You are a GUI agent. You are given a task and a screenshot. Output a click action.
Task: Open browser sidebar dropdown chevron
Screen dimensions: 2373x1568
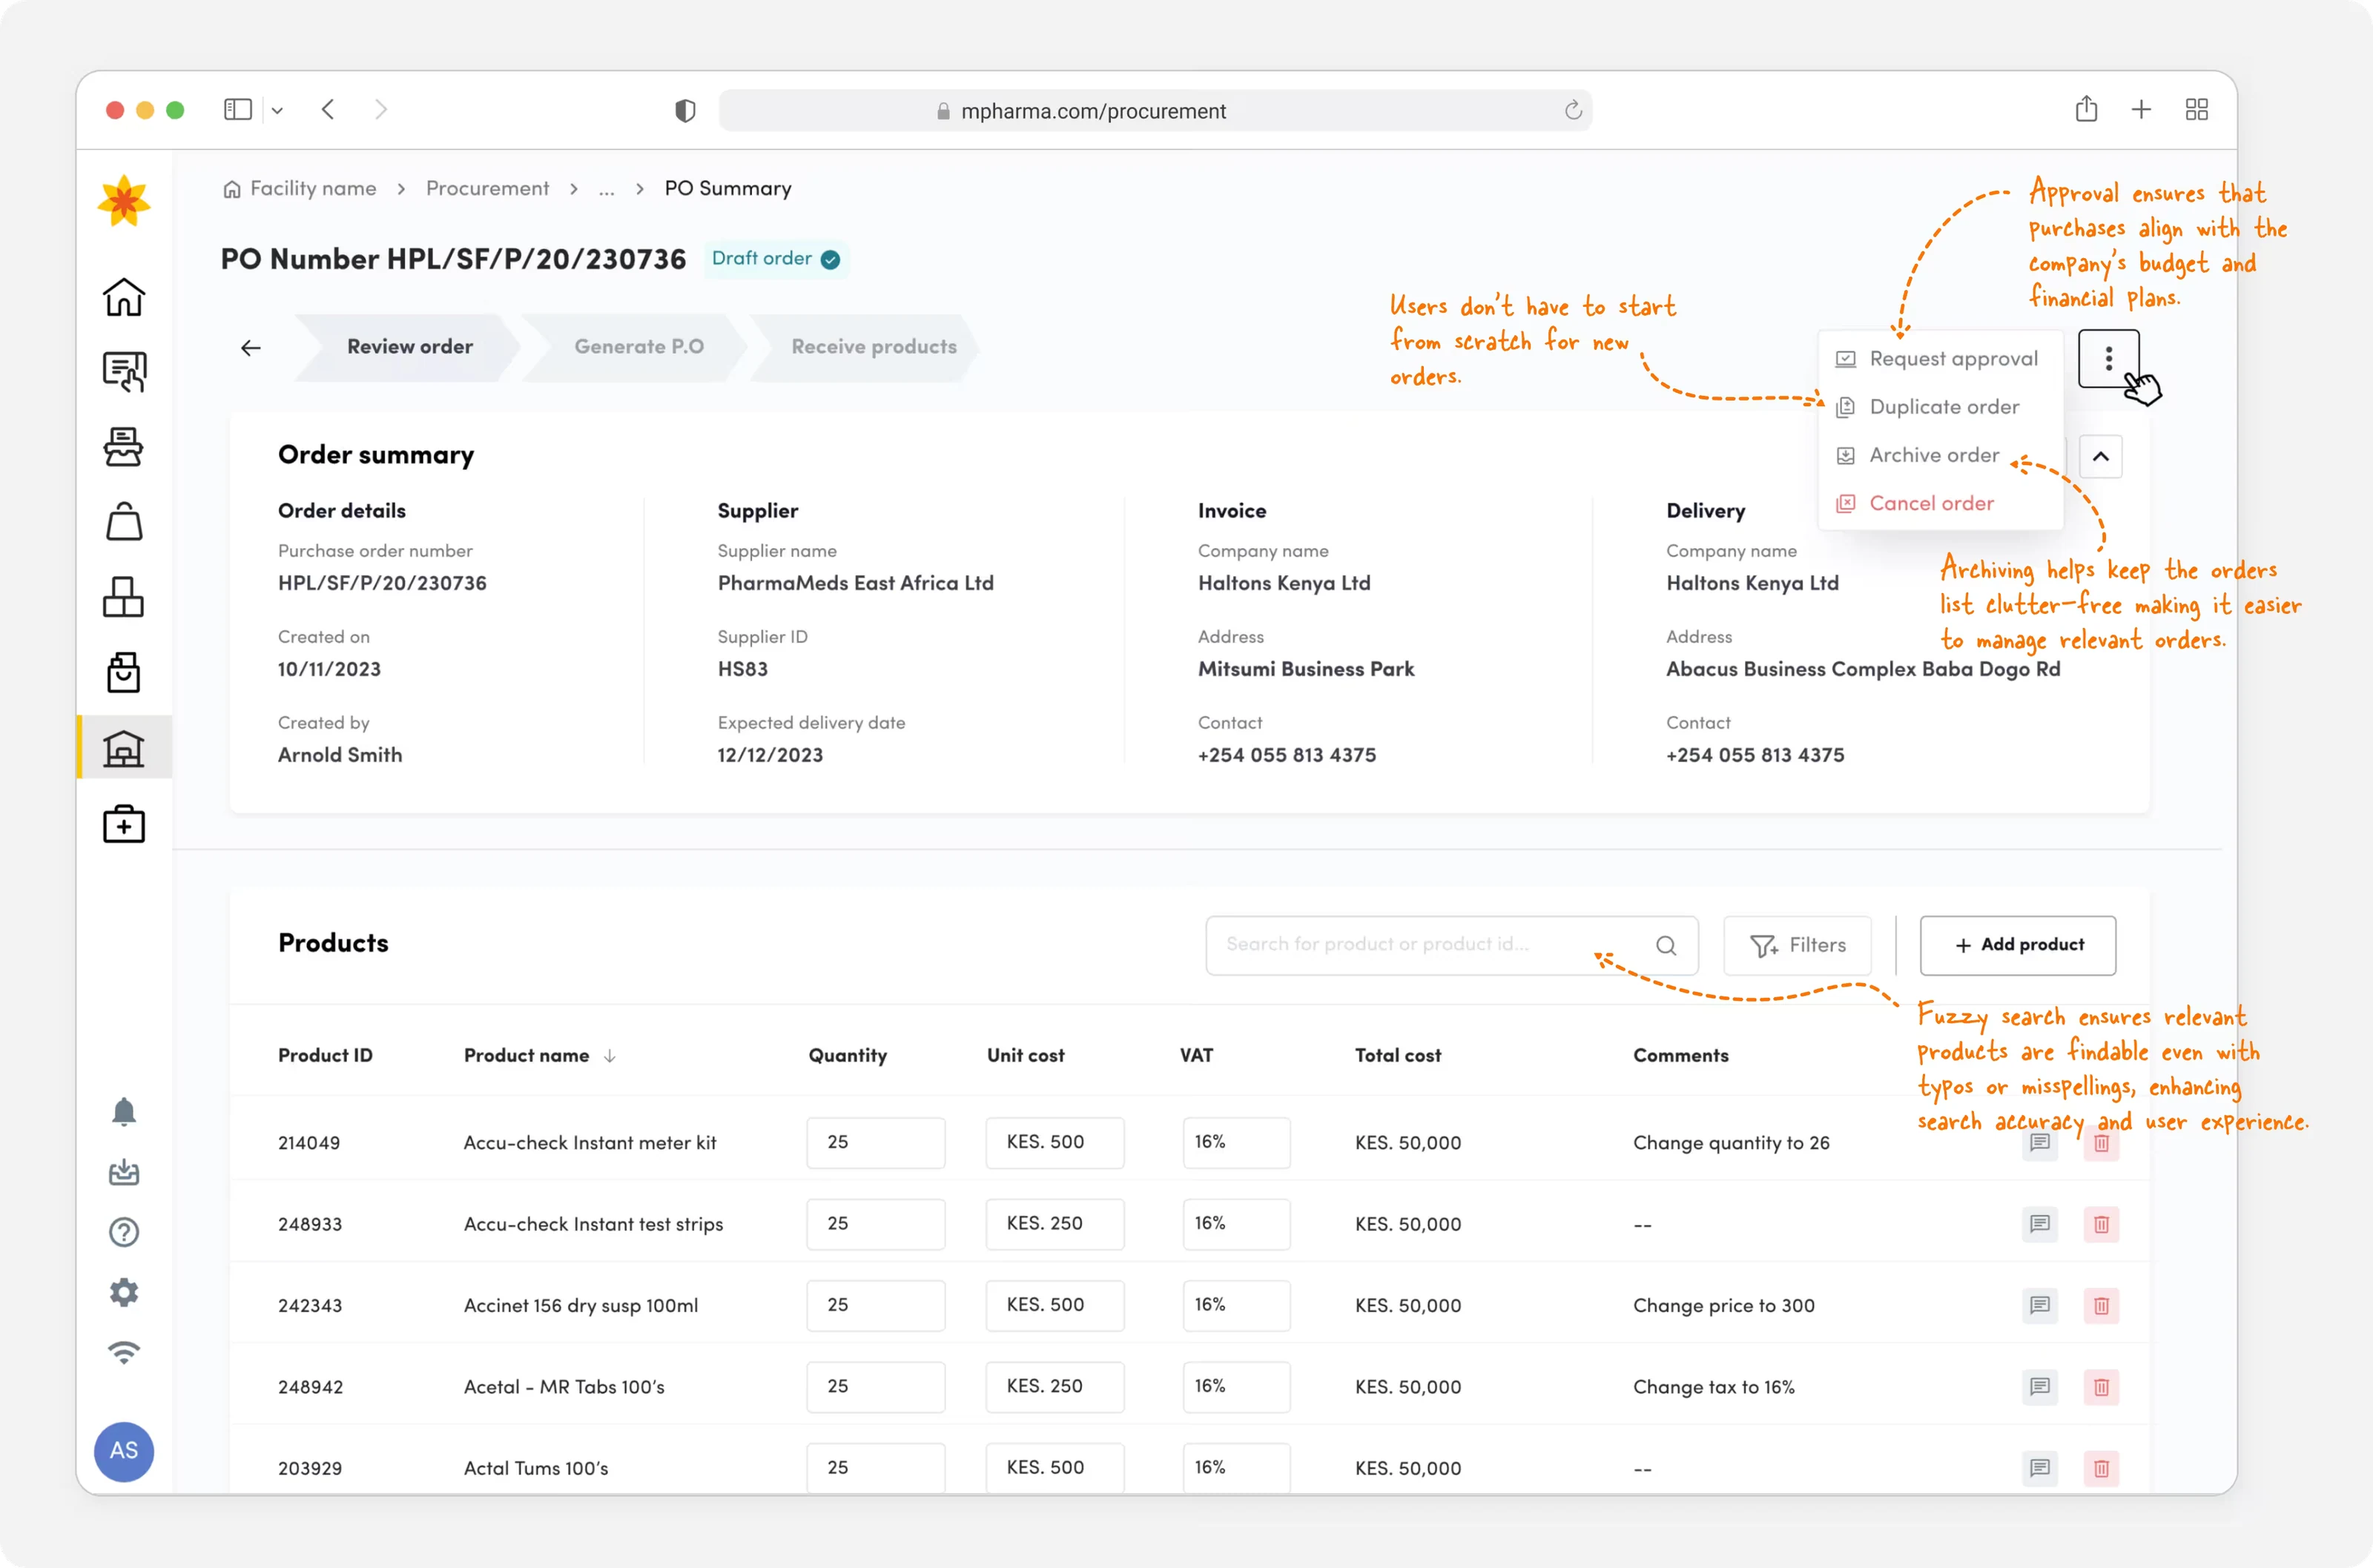pos(277,111)
